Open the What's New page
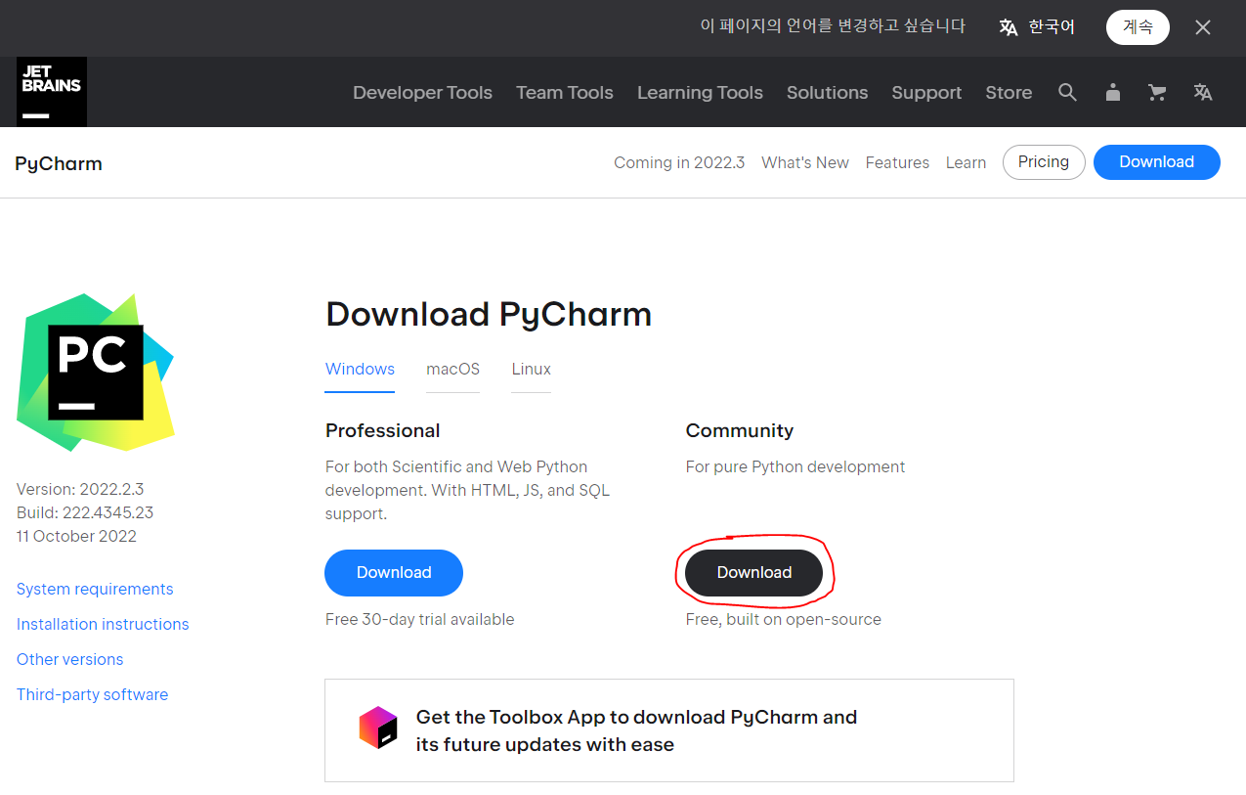This screenshot has height=795, width=1246. pyautogui.click(x=805, y=162)
